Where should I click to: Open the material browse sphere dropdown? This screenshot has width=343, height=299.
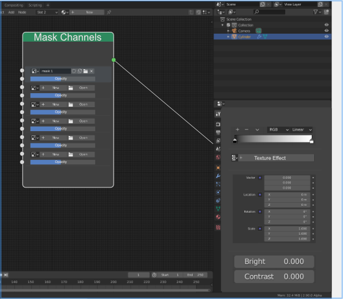point(65,12)
